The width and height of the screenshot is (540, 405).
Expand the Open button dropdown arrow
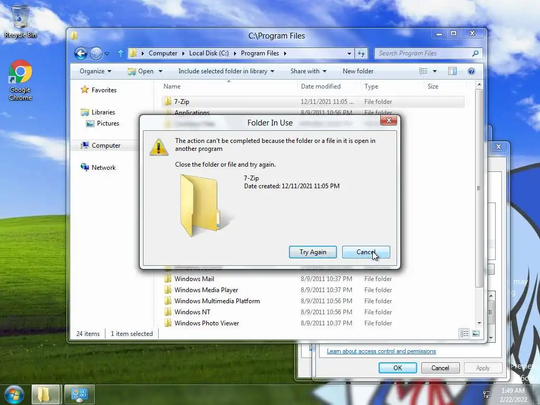(160, 71)
